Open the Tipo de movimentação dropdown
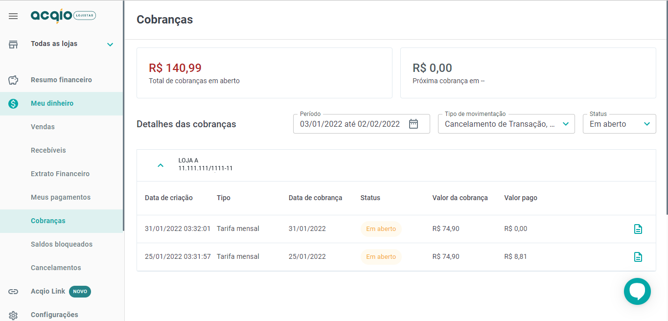 (507, 124)
